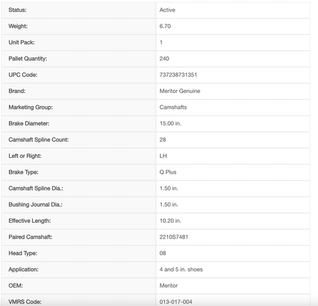Viewport: 318px width, 306px height.
Task: Click the OEM Meritor value
Action: pyautogui.click(x=169, y=286)
